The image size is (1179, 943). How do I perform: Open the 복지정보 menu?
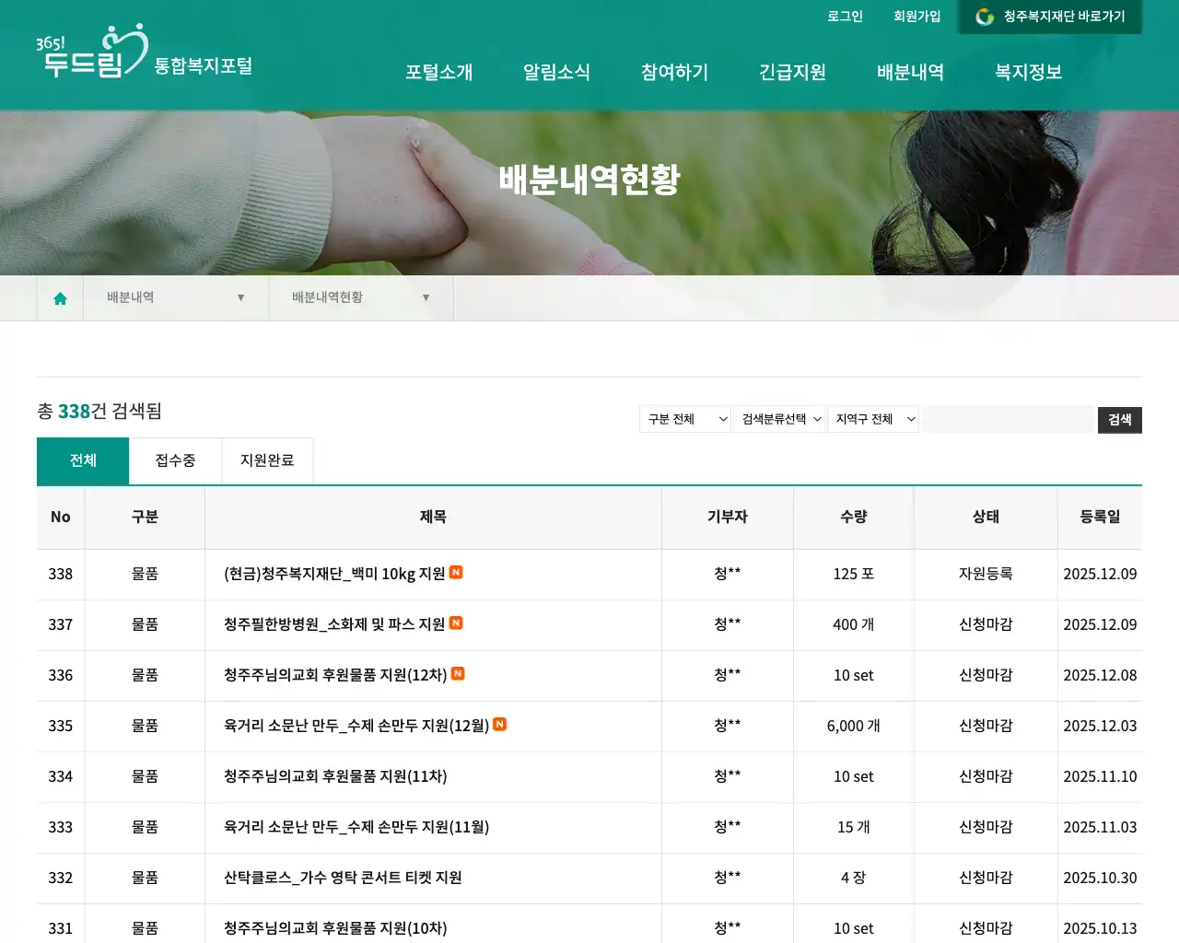point(1027,73)
